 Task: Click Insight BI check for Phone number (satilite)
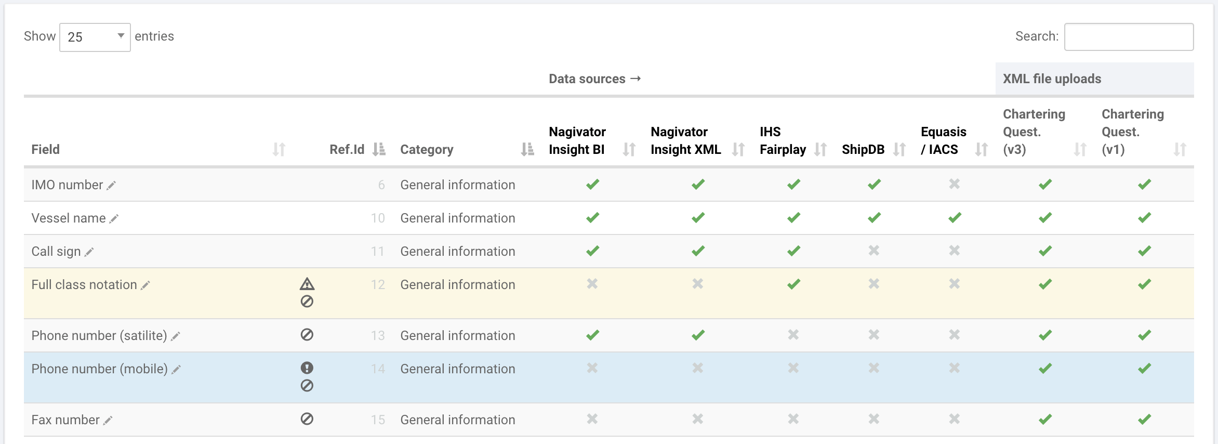click(x=593, y=335)
